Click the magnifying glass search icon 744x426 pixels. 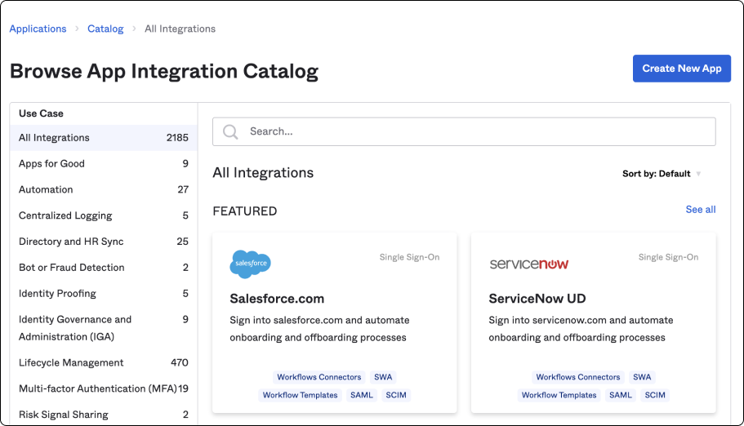pyautogui.click(x=230, y=131)
